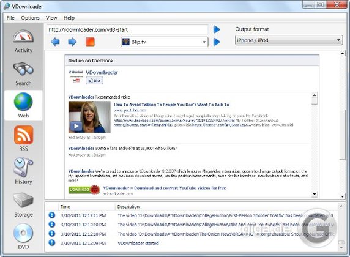Screen dimensions: 350x257
Task: Click the 'Output format' label
Action: tap(252, 29)
